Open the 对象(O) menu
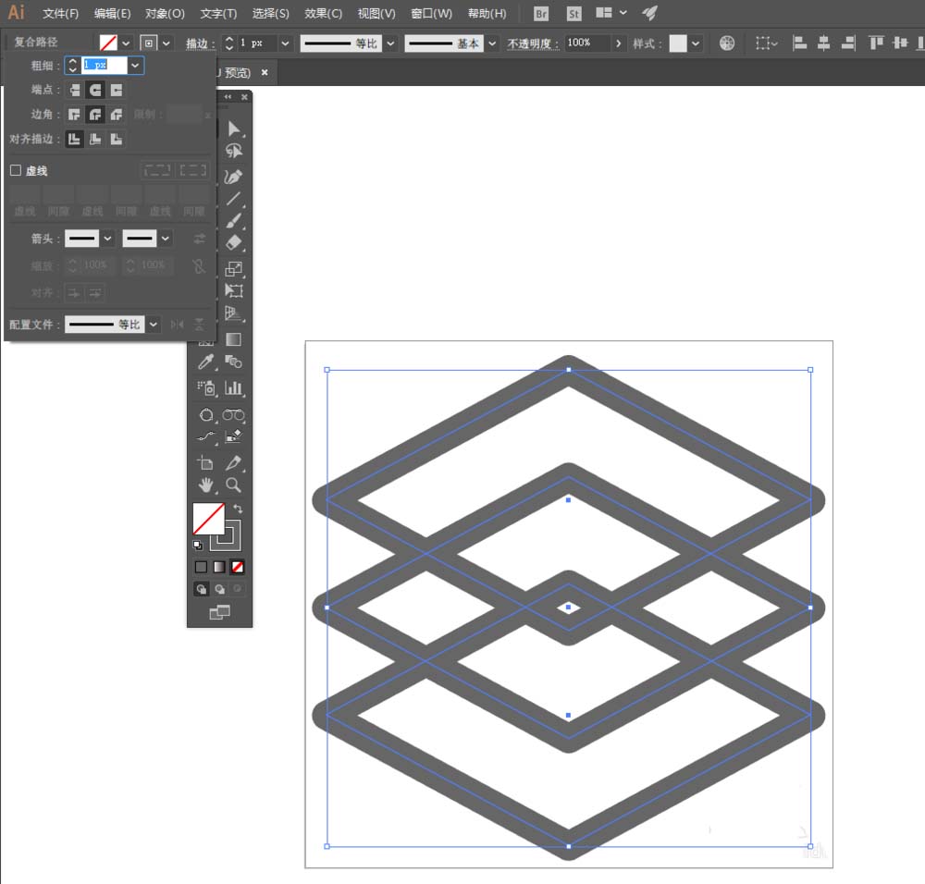The image size is (925, 884). [x=165, y=14]
